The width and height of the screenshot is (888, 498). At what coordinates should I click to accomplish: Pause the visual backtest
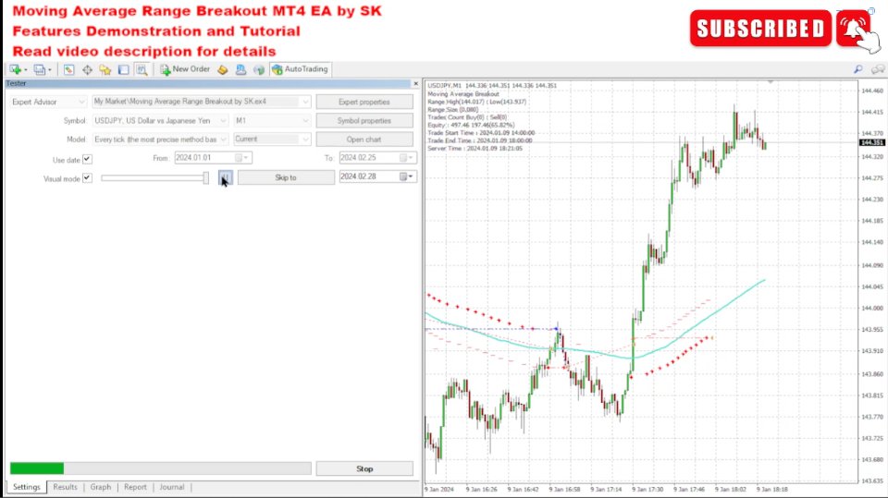225,177
